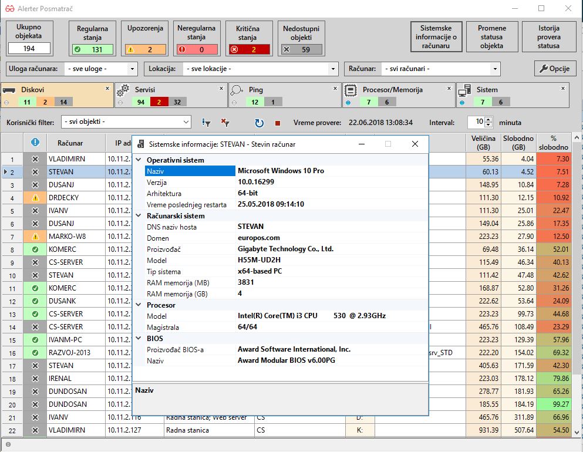Click the green OK icon for DUSANK

point(35,301)
